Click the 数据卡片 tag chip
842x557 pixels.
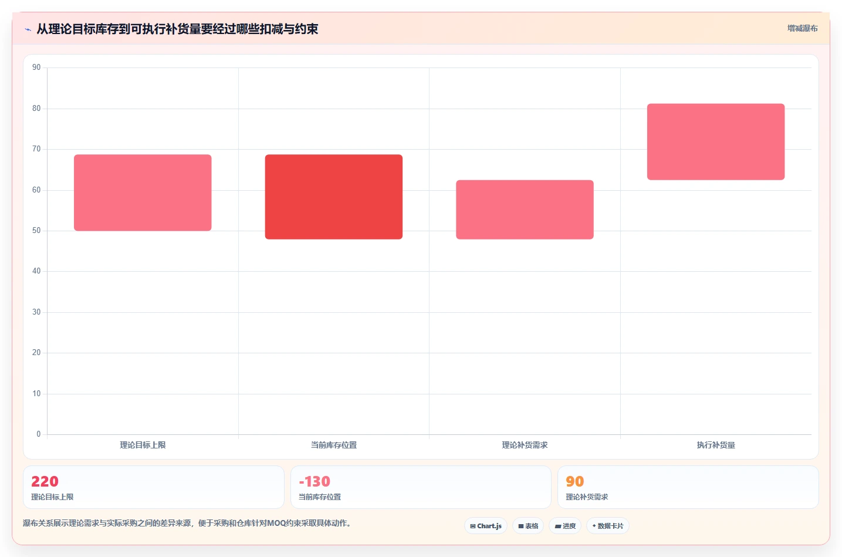pos(608,526)
